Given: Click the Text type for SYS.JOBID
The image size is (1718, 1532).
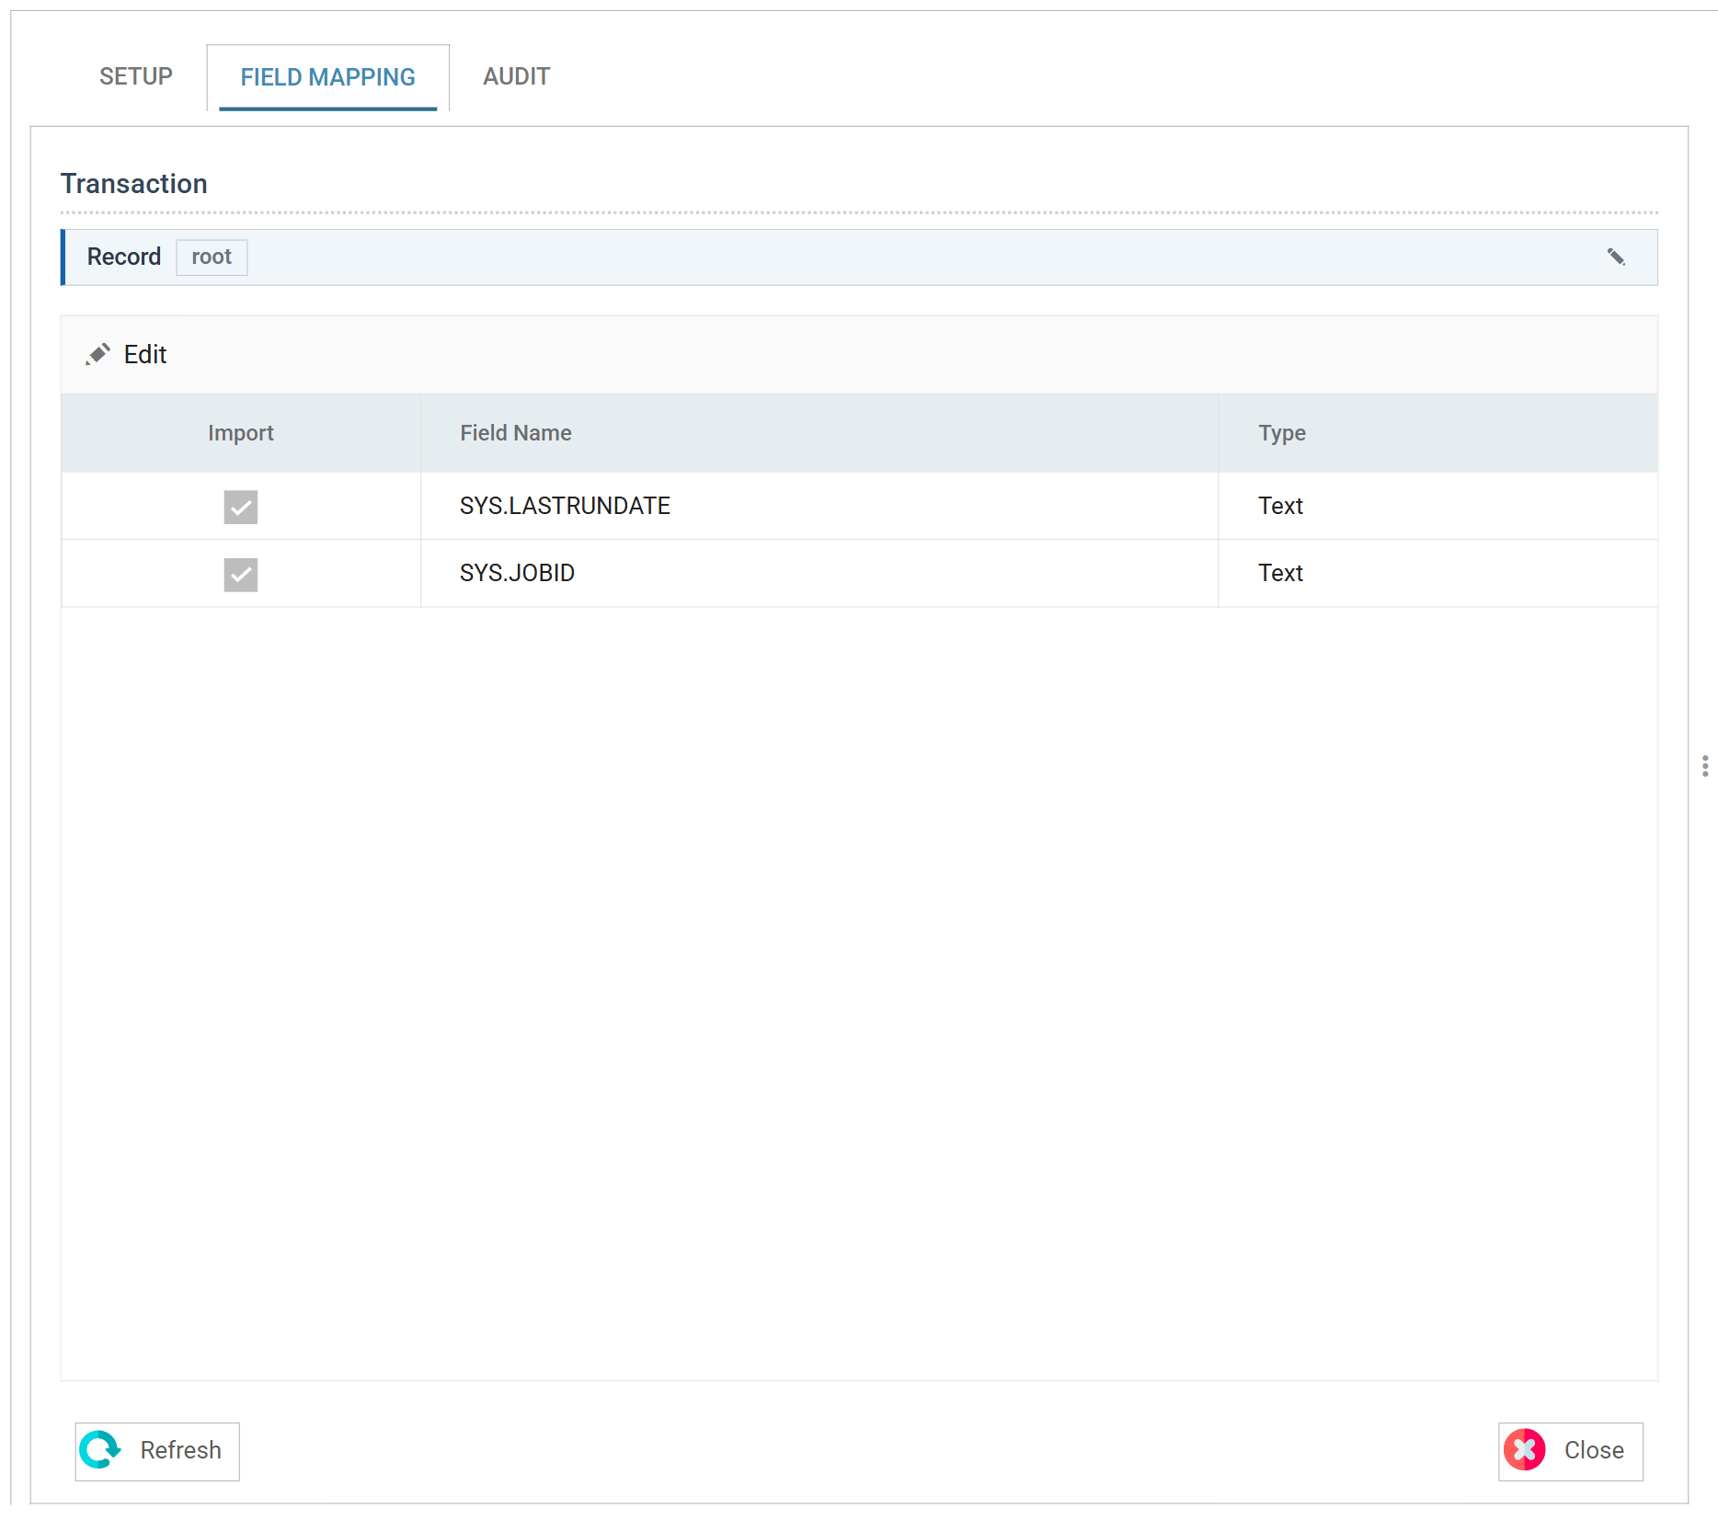Looking at the screenshot, I should [1280, 573].
